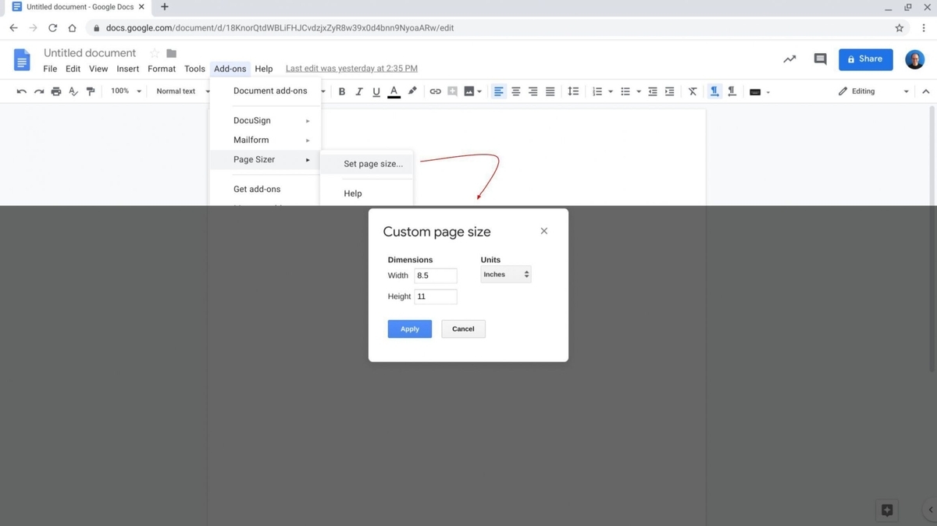
Task: Open the text color picker
Action: pos(394,91)
